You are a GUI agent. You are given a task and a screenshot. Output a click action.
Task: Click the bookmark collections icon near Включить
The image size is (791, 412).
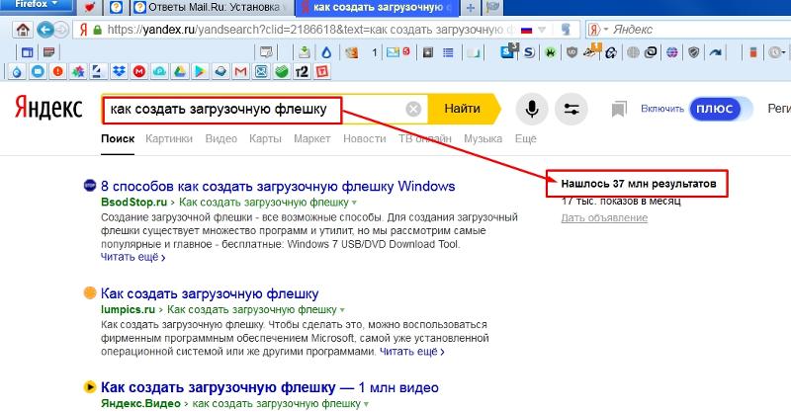pos(619,109)
